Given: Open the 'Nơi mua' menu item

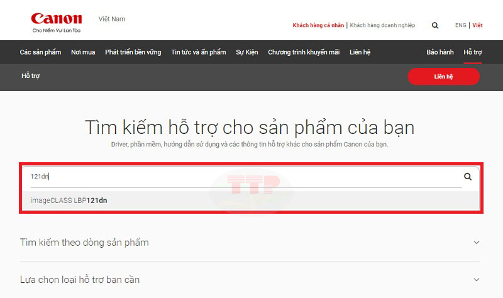Looking at the screenshot, I should tap(83, 52).
